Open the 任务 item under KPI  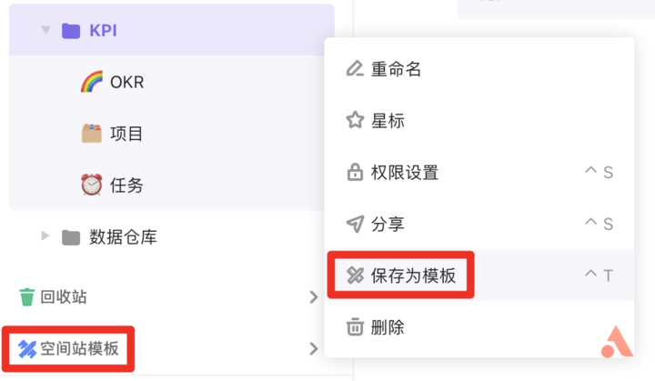click(x=126, y=185)
